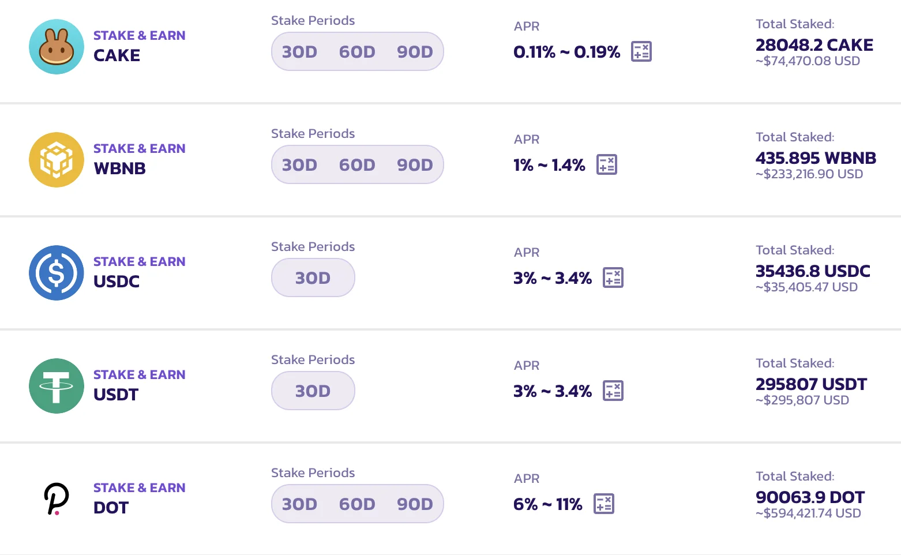Open the DOT APR calculator icon

(x=603, y=504)
